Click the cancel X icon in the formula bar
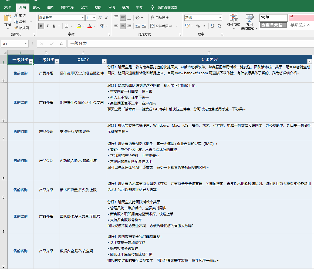Image resolution: width=314 pixels, height=269 pixels. coord(42,44)
